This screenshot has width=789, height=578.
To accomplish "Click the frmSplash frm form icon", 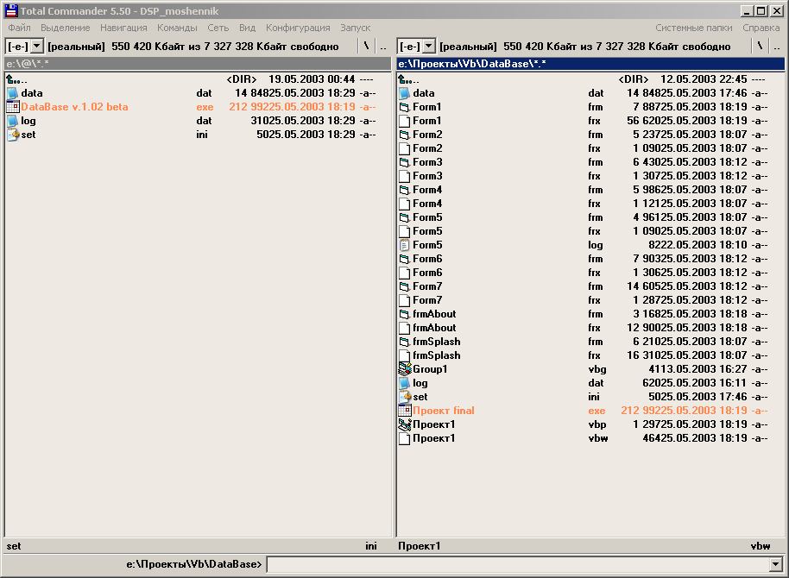I will tap(404, 342).
